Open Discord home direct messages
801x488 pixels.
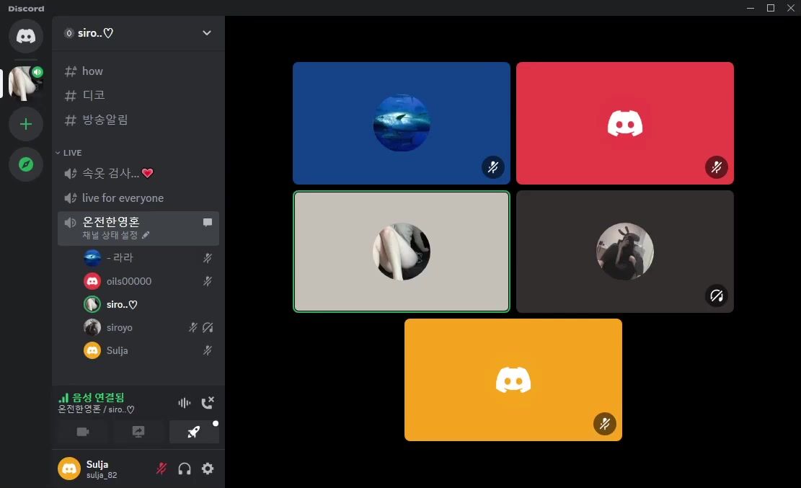pyautogui.click(x=25, y=36)
